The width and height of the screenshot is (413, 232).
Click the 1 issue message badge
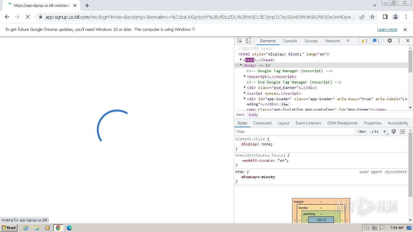376,41
